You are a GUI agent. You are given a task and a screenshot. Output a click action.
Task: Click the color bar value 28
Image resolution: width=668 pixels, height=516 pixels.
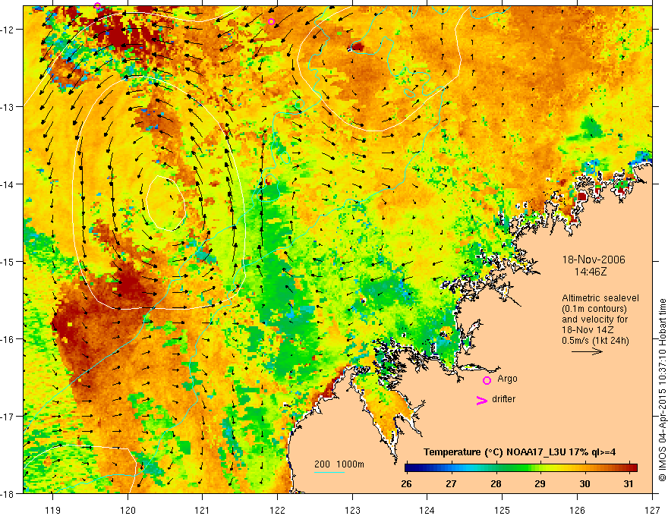click(x=496, y=483)
